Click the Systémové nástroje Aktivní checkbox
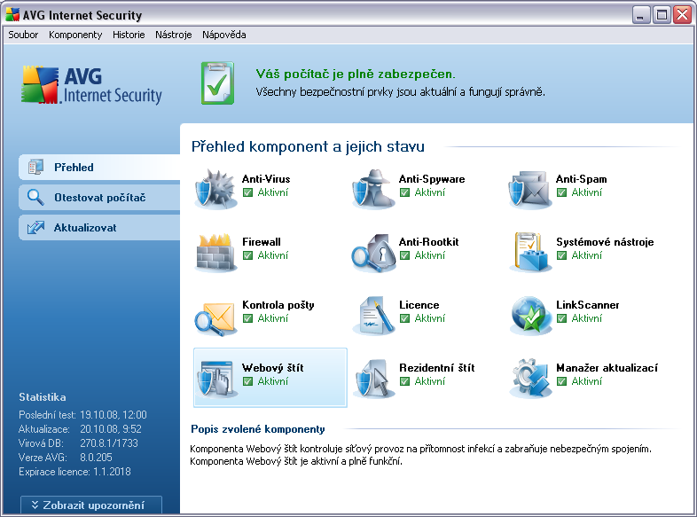 coord(562,255)
